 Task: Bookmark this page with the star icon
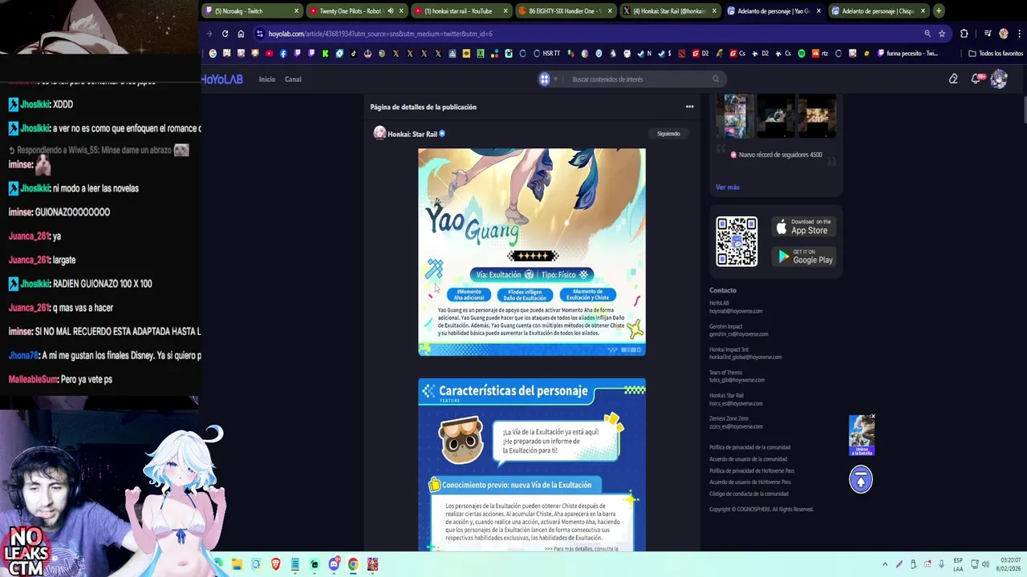click(x=942, y=34)
